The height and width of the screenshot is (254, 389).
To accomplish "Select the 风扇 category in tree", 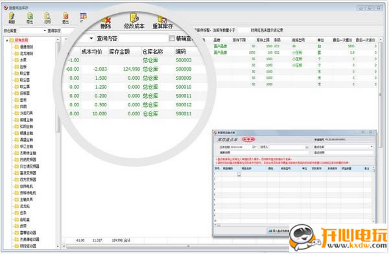I will click(23, 107).
